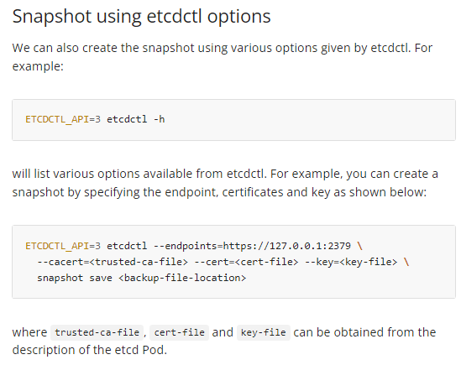This screenshot has height=365, width=461.
Task: Click the ETCDCTL_API=3 variable in second code block
Action: click(x=63, y=246)
